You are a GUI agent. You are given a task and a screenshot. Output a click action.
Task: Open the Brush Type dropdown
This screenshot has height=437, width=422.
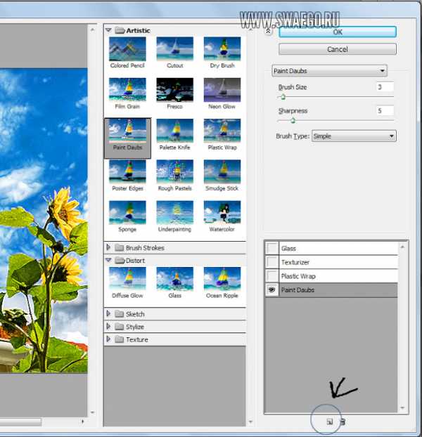[x=354, y=136]
